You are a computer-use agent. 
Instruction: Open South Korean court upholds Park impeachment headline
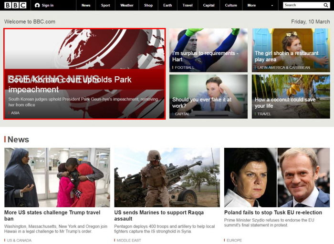(70, 84)
